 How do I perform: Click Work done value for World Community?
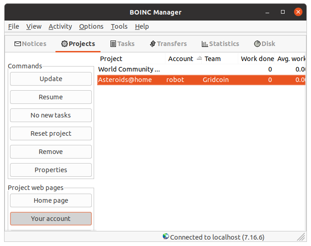(x=270, y=69)
